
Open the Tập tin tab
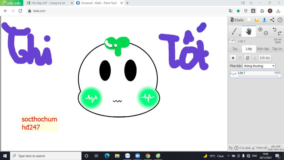tap(277, 49)
